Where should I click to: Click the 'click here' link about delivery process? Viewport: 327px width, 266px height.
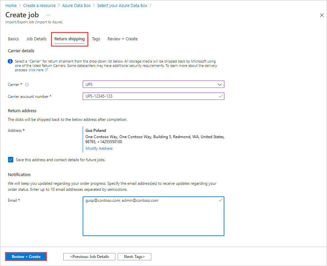click(x=36, y=70)
